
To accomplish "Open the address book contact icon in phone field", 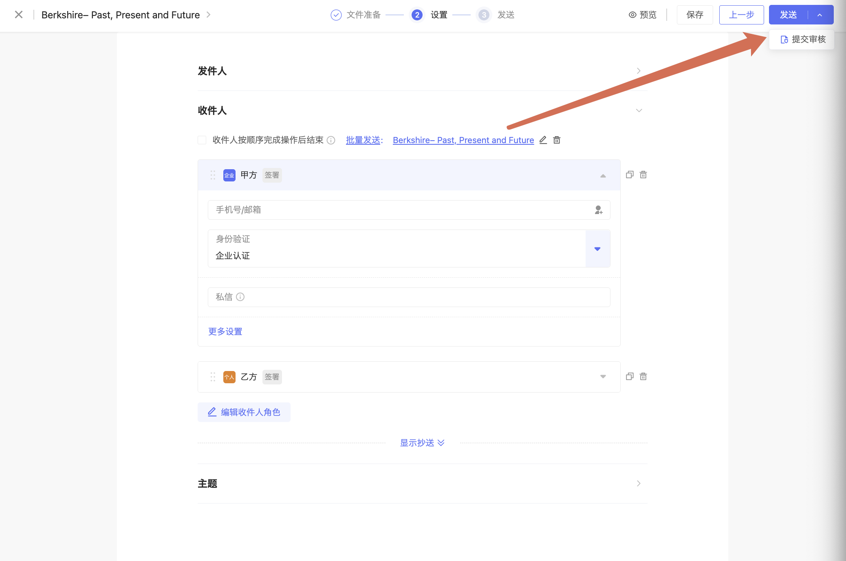I will (x=598, y=210).
